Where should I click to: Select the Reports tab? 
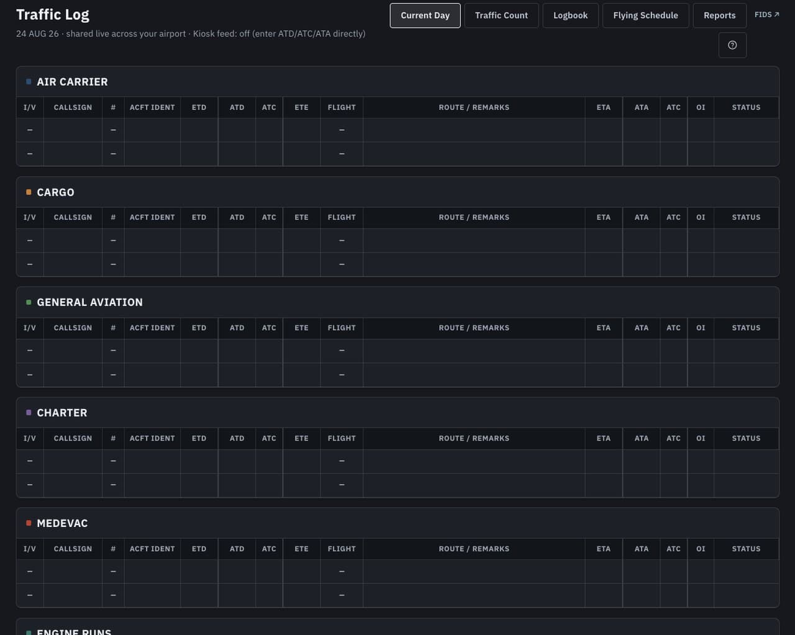pyautogui.click(x=719, y=16)
